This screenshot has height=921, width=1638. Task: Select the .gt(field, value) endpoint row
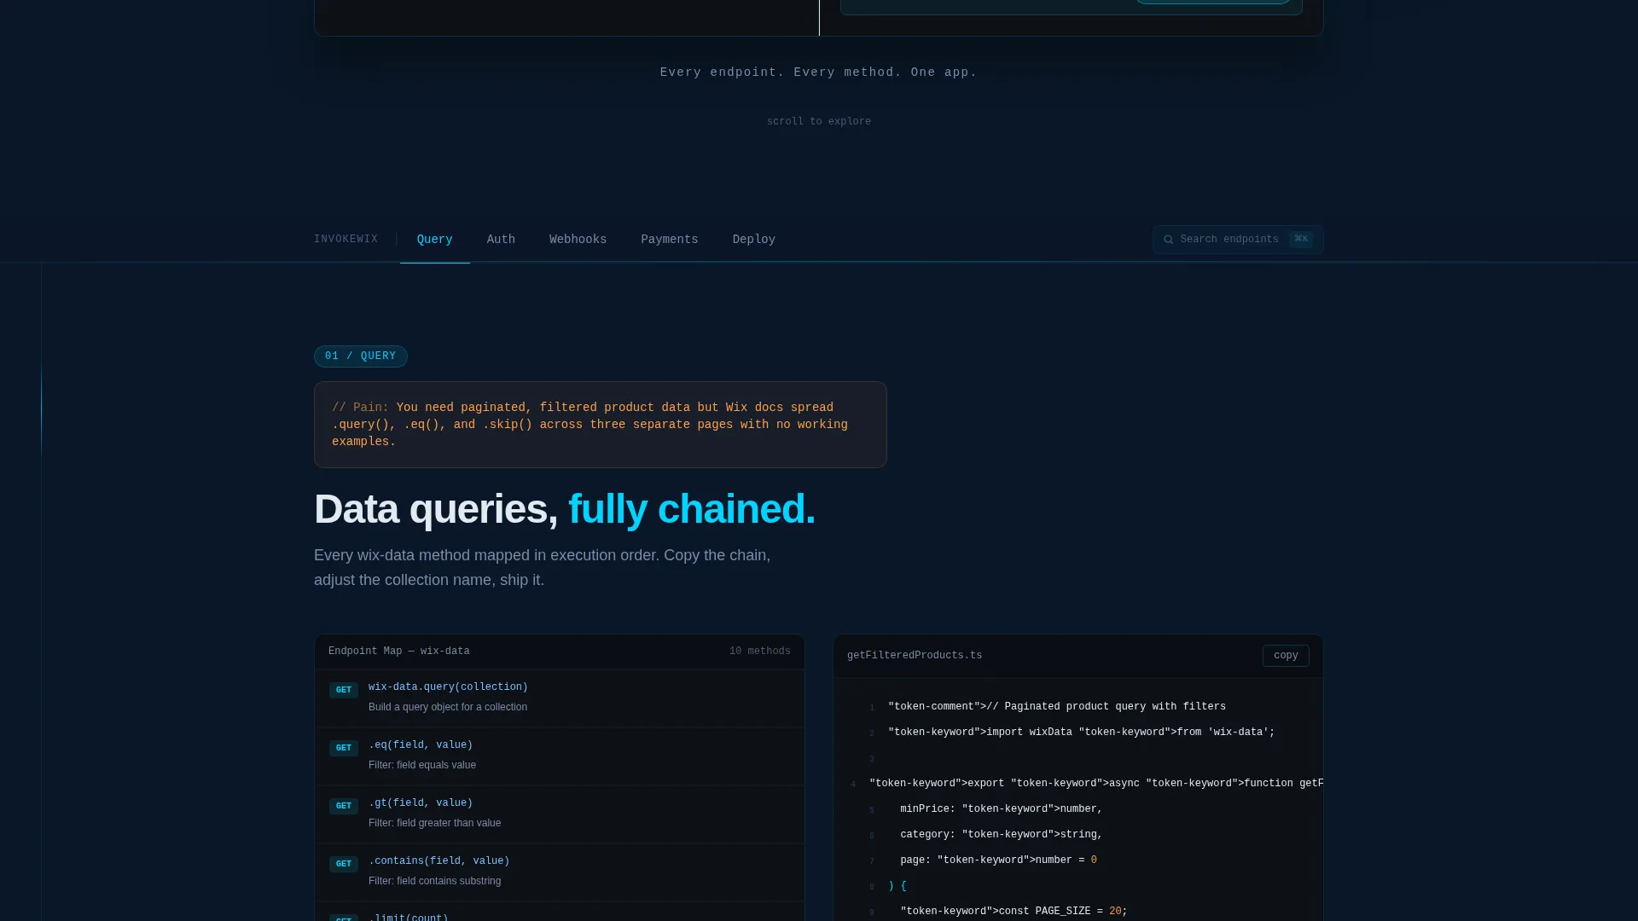click(559, 814)
